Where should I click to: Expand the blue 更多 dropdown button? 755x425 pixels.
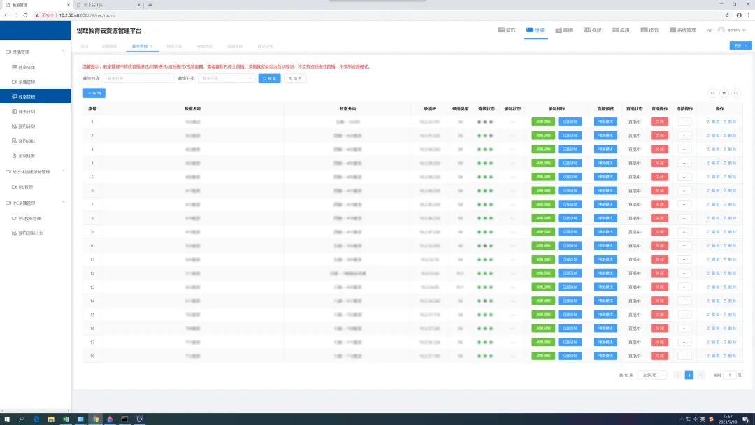pos(740,45)
